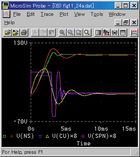Viewport: 140px width, 157px height.
Task: Click the Open file folder icon
Action: [x=7, y=32]
